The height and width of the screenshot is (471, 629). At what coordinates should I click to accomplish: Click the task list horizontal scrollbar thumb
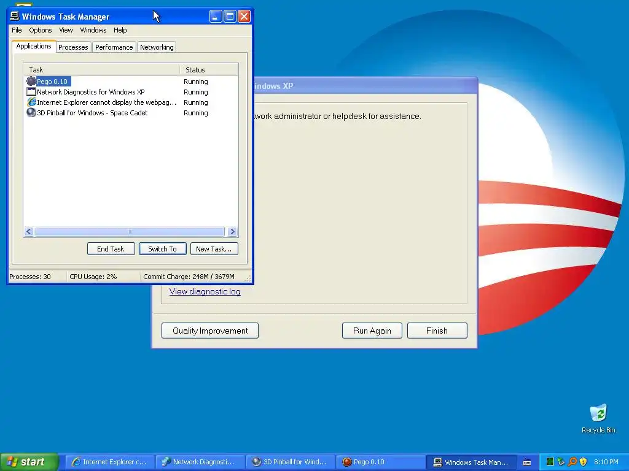click(x=130, y=231)
